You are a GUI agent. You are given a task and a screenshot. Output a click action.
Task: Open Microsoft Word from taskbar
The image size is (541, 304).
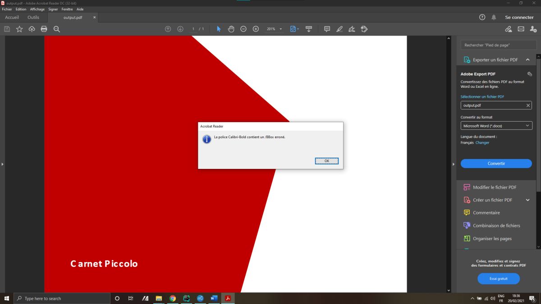click(x=214, y=298)
